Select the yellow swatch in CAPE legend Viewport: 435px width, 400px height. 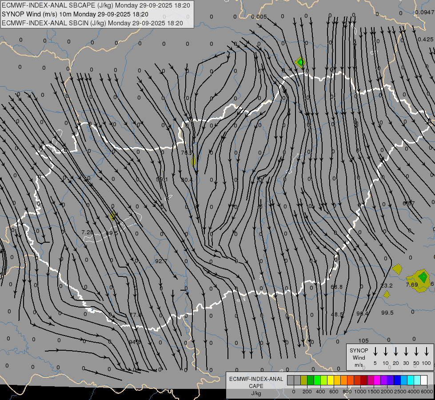tap(331, 380)
